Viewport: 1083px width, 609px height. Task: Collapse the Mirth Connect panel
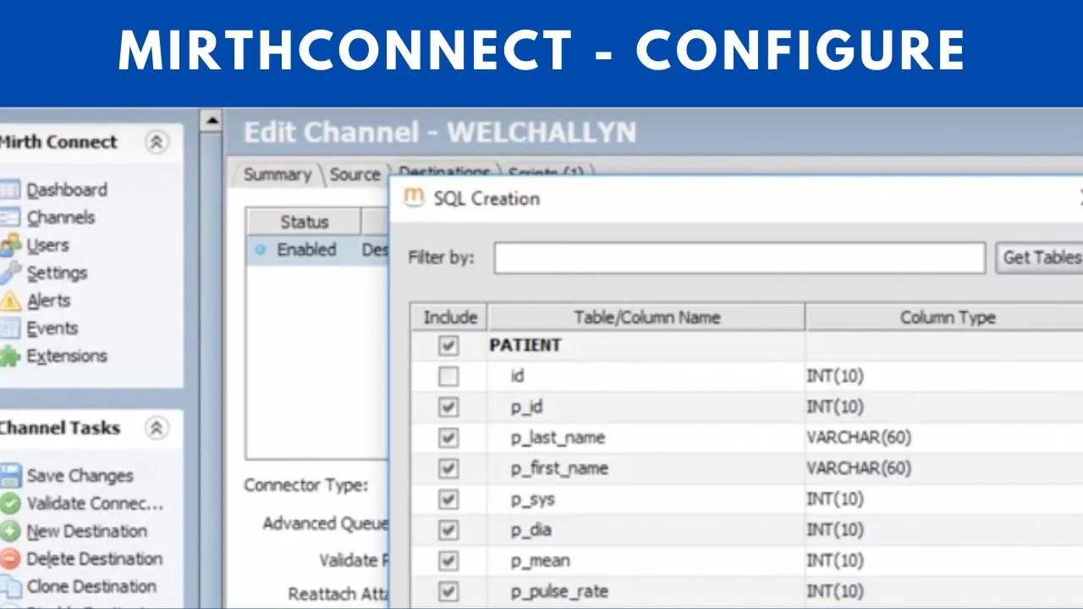pos(157,142)
